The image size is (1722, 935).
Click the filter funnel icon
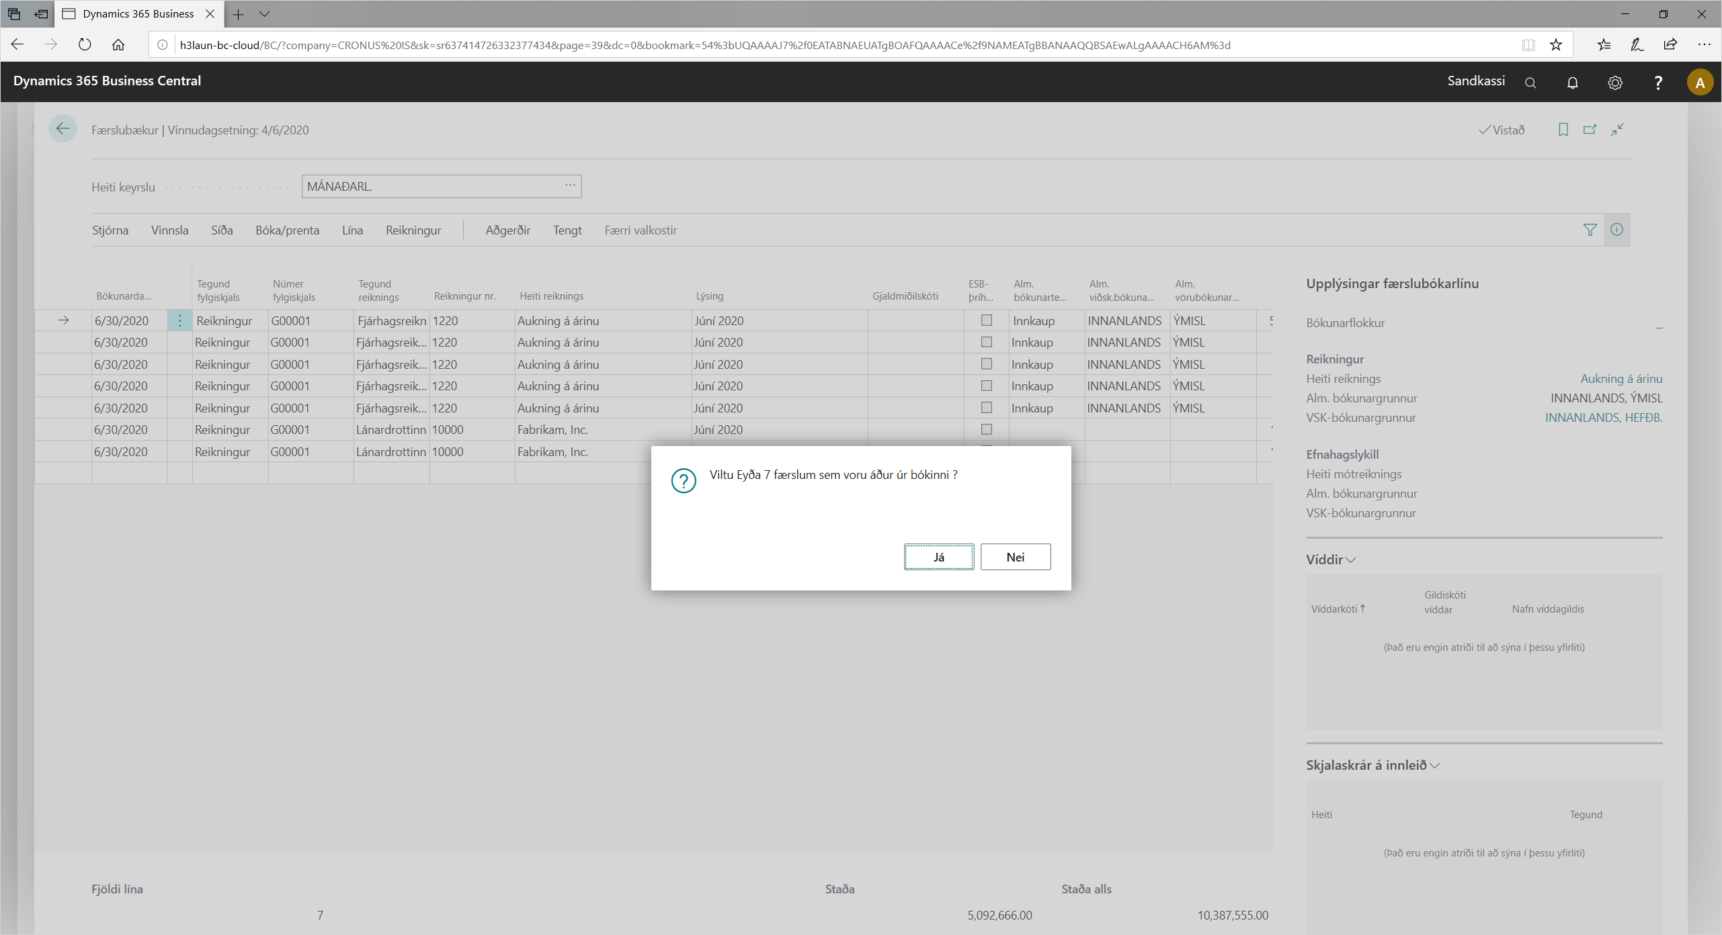point(1590,230)
